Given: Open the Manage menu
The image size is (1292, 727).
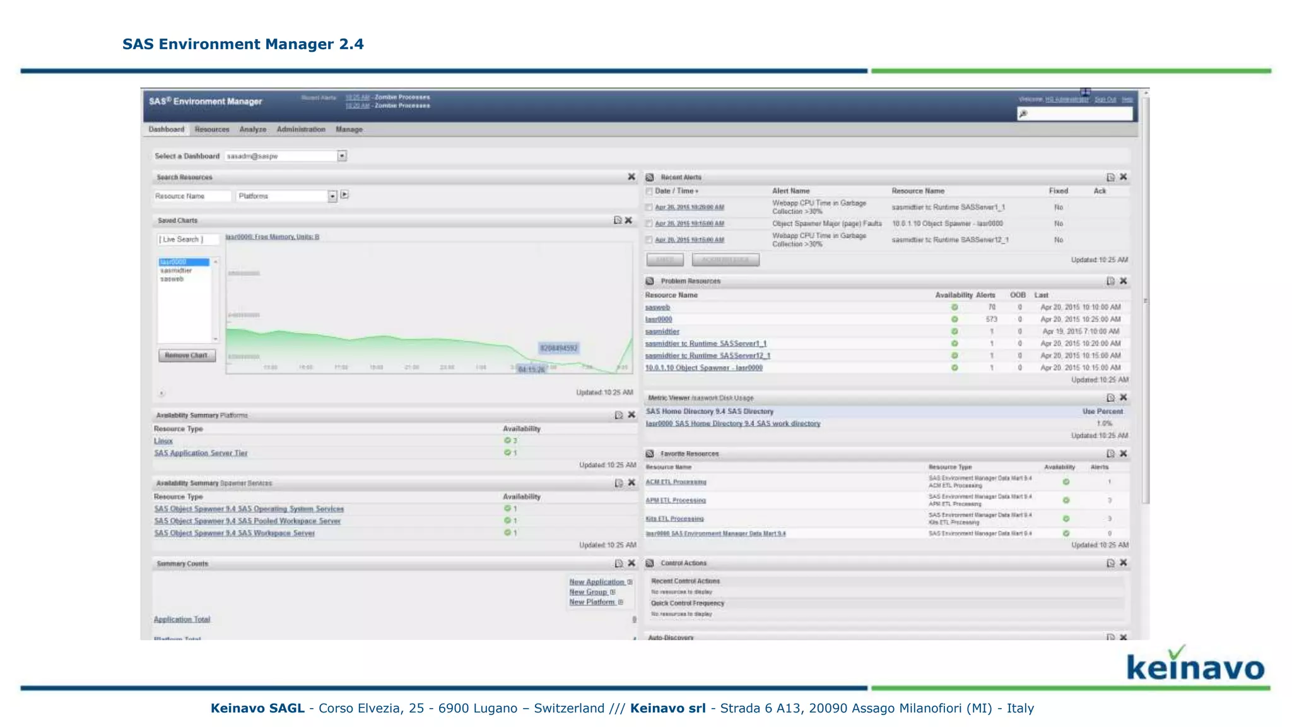Looking at the screenshot, I should click(349, 129).
